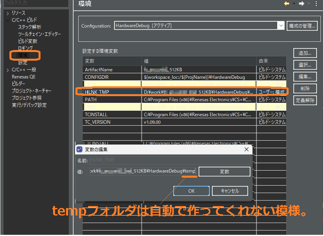Click the 変数 button in the dialog
324x236 pixels.
(224, 172)
